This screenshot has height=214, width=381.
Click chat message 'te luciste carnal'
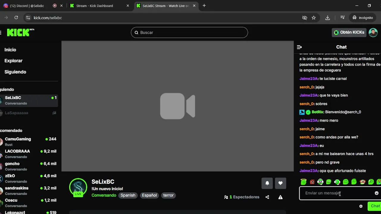pyautogui.click(x=333, y=79)
